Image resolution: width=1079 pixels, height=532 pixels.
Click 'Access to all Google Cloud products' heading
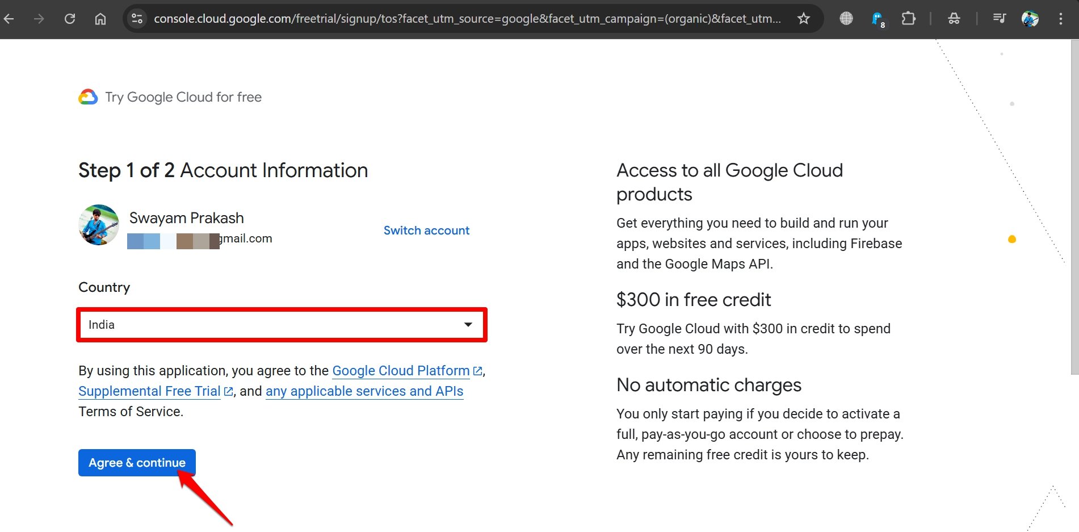pos(730,182)
